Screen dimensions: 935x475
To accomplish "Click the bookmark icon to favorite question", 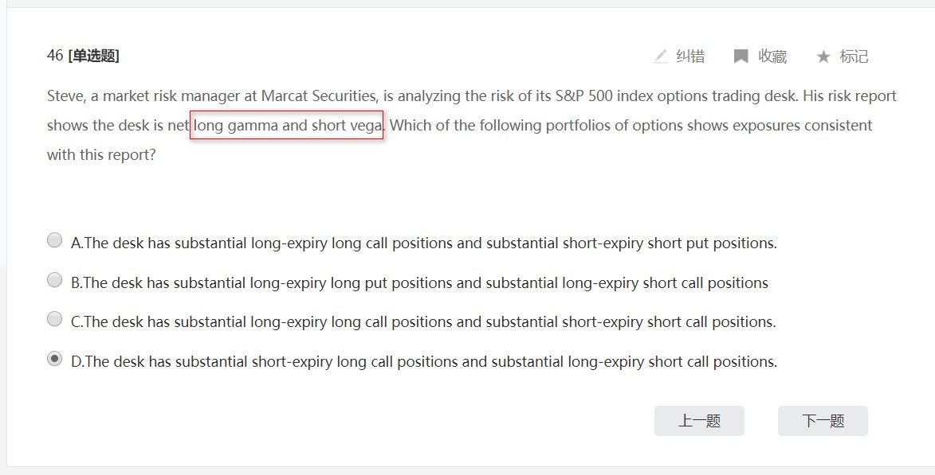I will [741, 56].
